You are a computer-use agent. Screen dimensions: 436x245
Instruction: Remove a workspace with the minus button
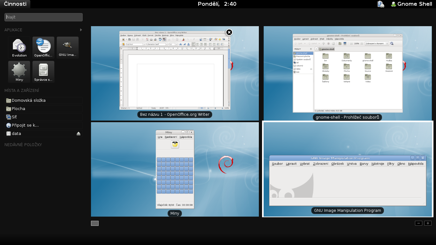pos(419,223)
